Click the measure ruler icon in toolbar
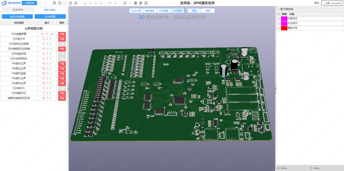 coord(130,3)
